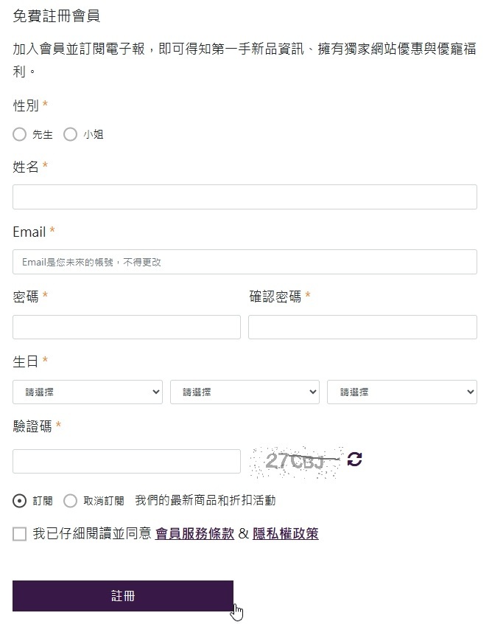The height and width of the screenshot is (624, 492).
Task: Click the captcha refresh icon
Action: click(355, 460)
